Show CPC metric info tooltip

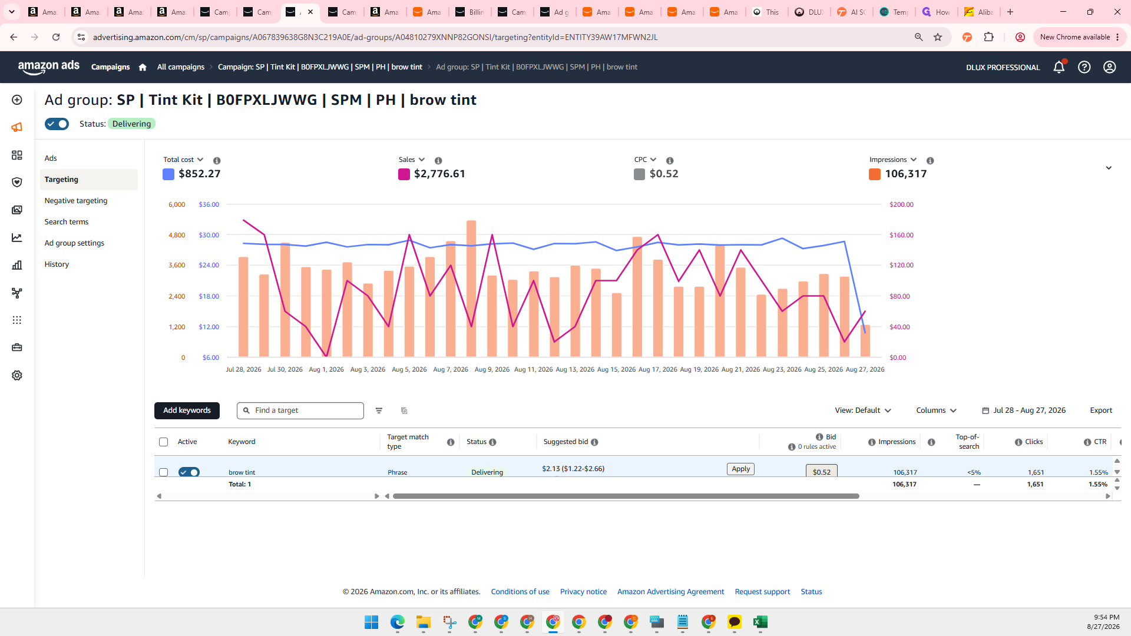click(670, 161)
